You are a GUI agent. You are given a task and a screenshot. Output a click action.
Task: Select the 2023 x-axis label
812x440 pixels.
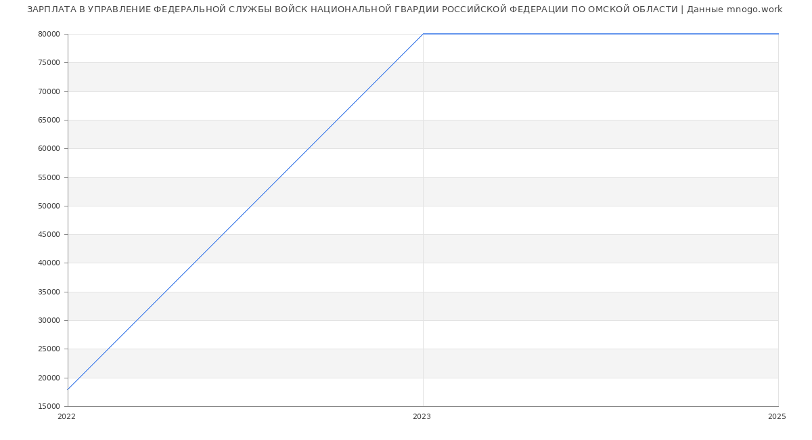click(x=422, y=417)
